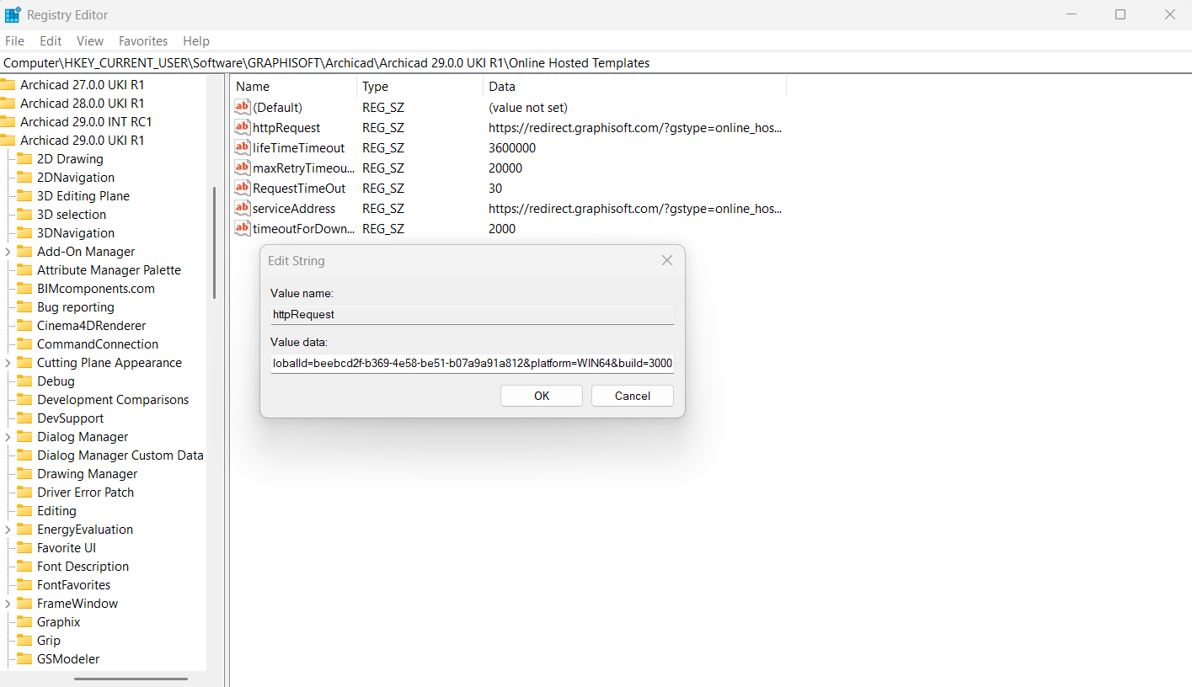This screenshot has height=687, width=1192.
Task: Open the File menu
Action: (x=14, y=40)
